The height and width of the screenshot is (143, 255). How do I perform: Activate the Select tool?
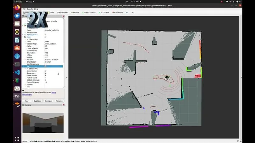tap(51, 13)
